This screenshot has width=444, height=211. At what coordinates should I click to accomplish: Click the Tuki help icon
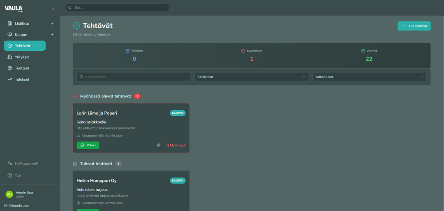pos(9,175)
